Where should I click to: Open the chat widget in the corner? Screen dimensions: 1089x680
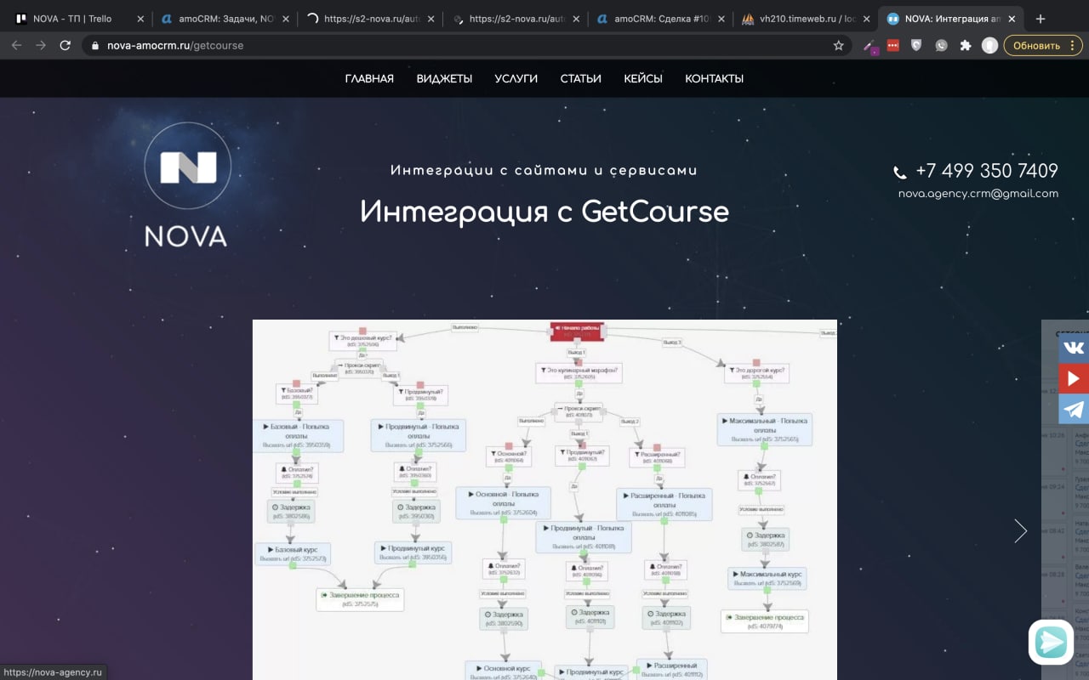pyautogui.click(x=1051, y=642)
